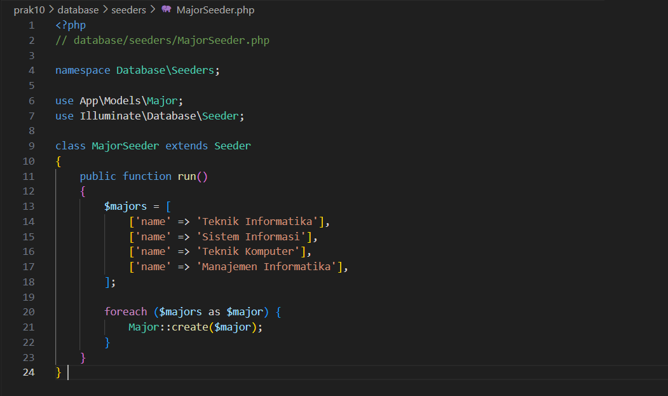Open the prak10 breadcrumb folder
Screen dimensions: 668x396
tap(29, 10)
